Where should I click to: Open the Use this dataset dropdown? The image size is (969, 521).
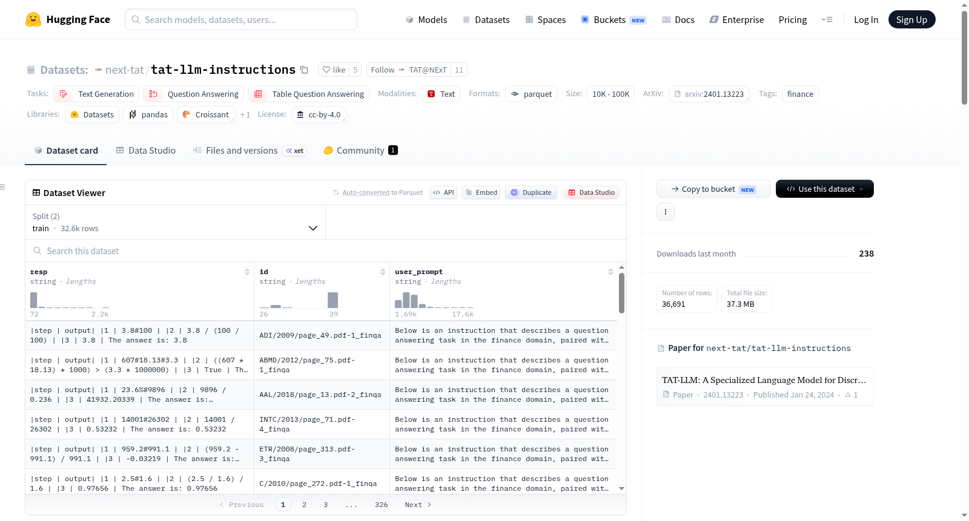pos(825,189)
